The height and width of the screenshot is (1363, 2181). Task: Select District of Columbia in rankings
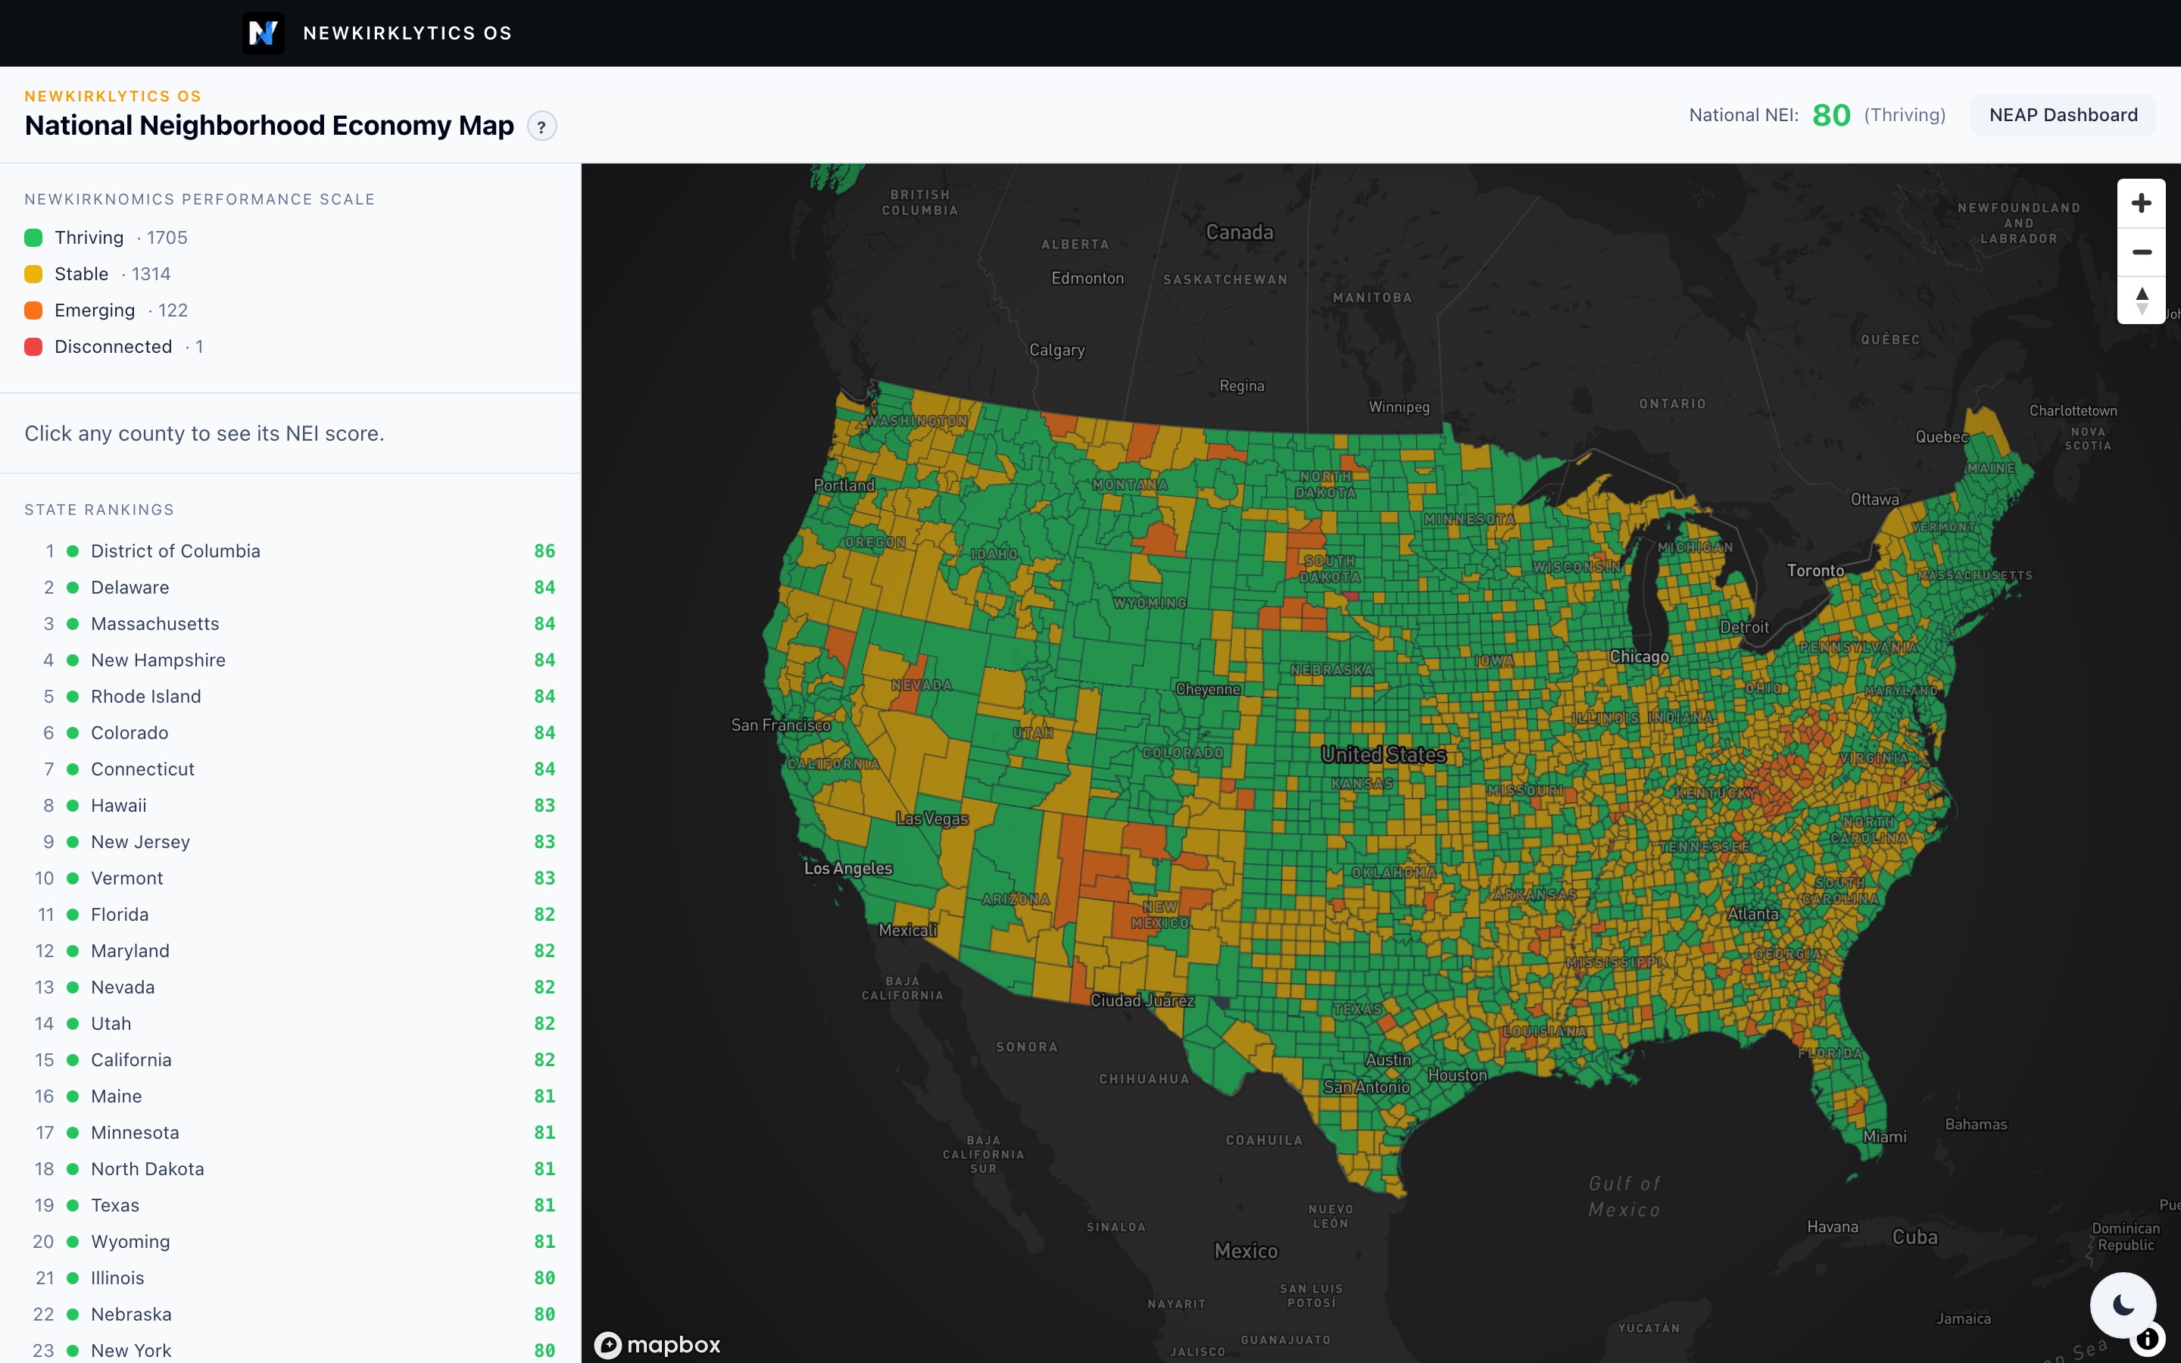point(290,551)
